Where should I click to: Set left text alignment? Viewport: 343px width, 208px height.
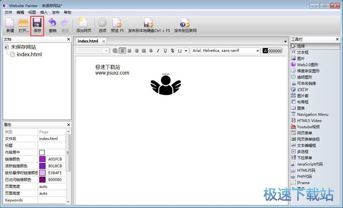122,51
